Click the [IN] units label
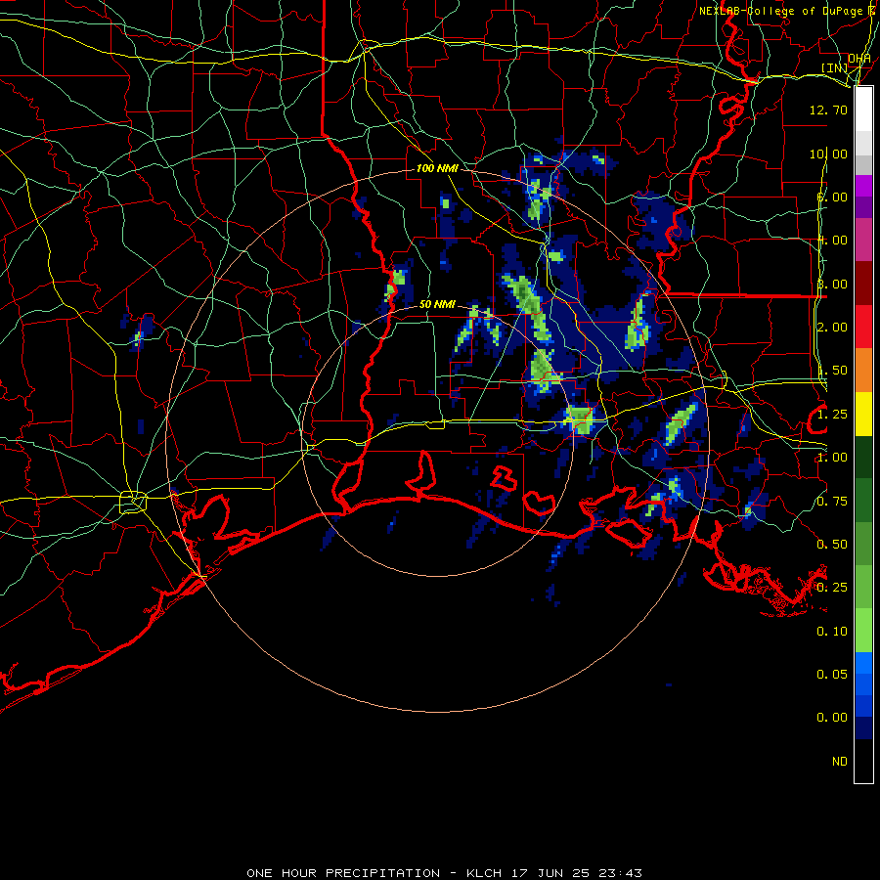This screenshot has width=880, height=880. [835, 67]
